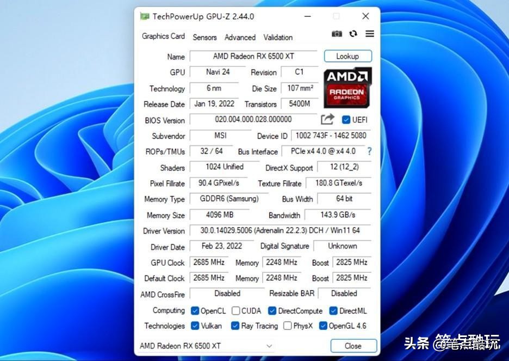The height and width of the screenshot is (361, 509).
Task: Click the Transistors field 5400M
Action: (300, 103)
